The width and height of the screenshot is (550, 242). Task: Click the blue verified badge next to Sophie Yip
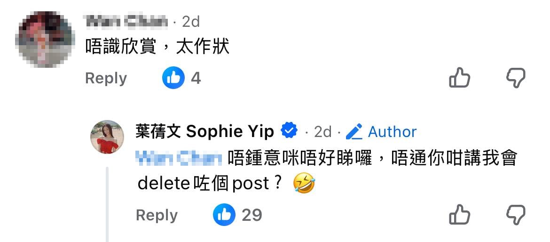pyautogui.click(x=290, y=131)
